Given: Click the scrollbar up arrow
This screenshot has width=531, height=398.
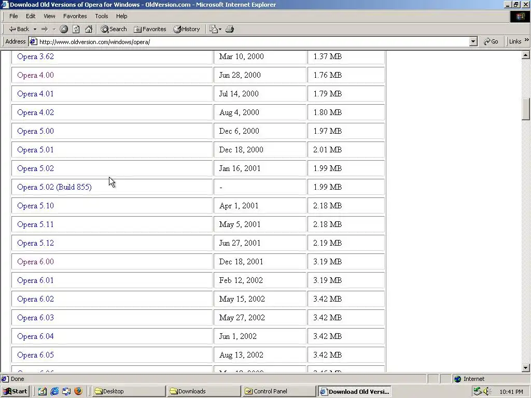Looking at the screenshot, I should point(526,55).
